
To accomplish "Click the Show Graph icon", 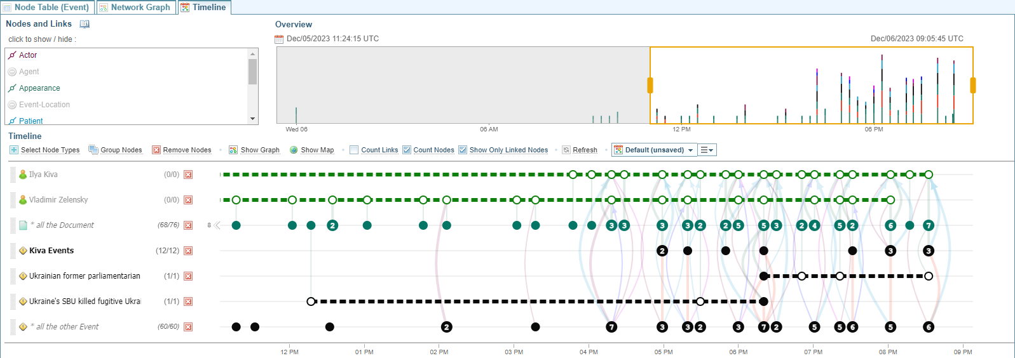I will point(233,150).
